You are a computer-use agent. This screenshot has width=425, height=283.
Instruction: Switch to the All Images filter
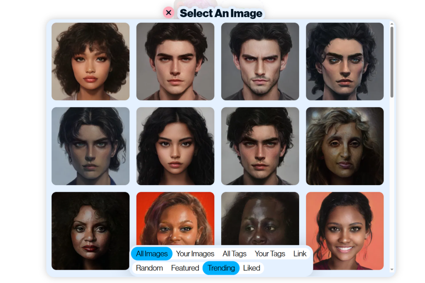pyautogui.click(x=152, y=254)
